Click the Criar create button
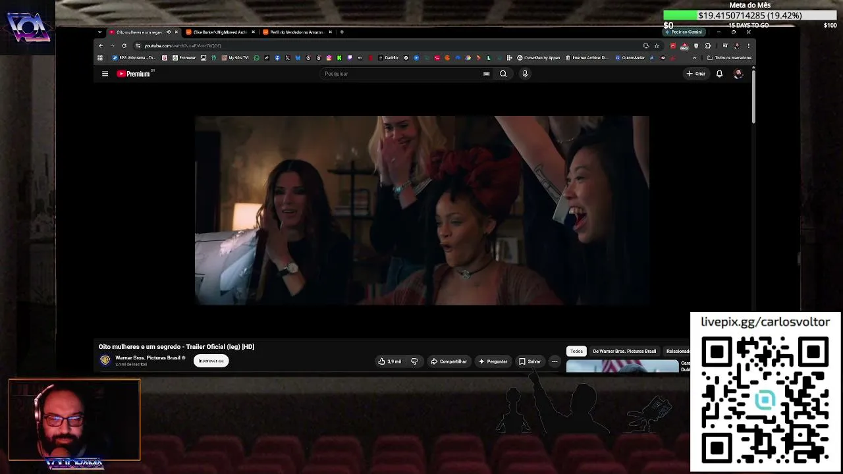This screenshot has width=843, height=474. tap(695, 74)
